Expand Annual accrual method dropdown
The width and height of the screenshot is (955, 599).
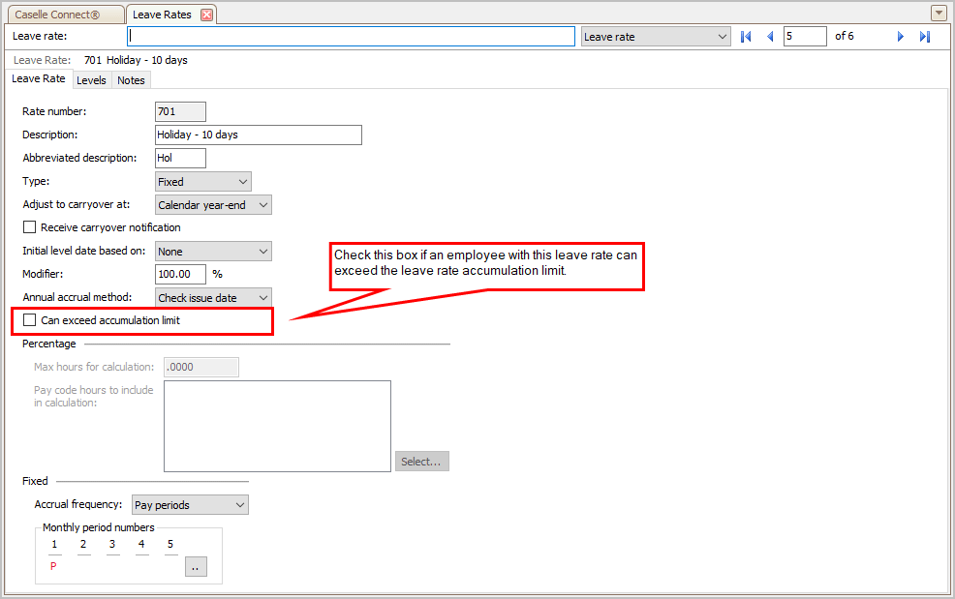(213, 298)
